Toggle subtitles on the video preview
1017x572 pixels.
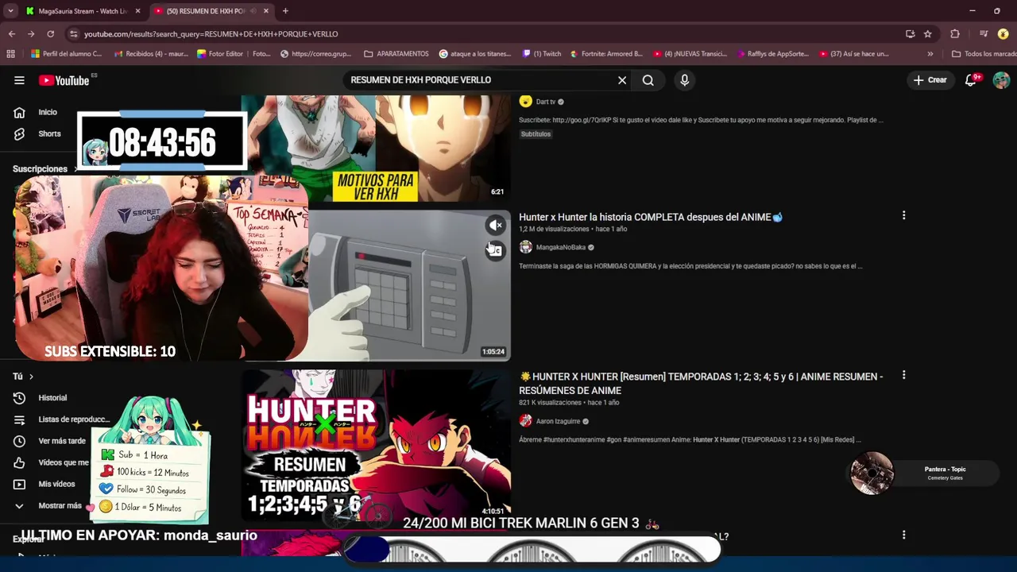(495, 251)
